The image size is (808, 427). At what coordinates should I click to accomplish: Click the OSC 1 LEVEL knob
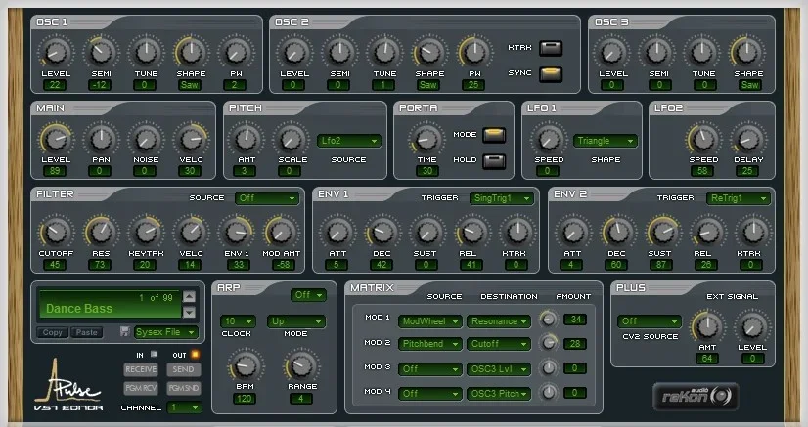[x=56, y=52]
